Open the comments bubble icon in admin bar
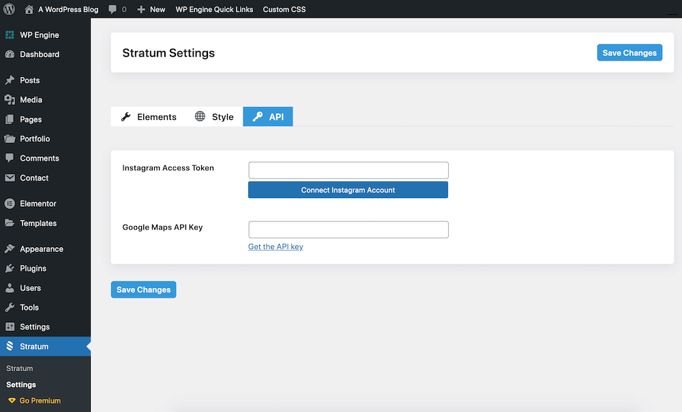Viewport: 682px width, 412px height. [x=113, y=10]
